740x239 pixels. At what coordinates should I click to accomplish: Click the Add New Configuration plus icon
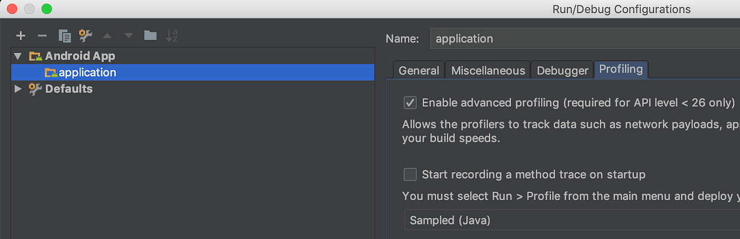coord(21,36)
